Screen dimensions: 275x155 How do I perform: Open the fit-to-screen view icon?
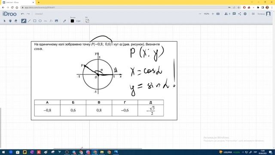coord(218,14)
